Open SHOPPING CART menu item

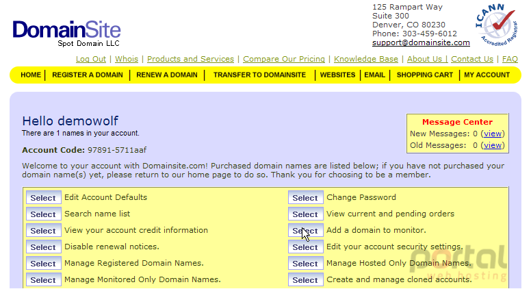(425, 75)
